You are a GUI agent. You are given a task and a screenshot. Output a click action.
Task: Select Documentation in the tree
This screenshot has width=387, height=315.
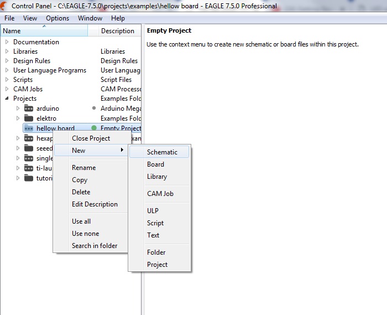point(36,42)
